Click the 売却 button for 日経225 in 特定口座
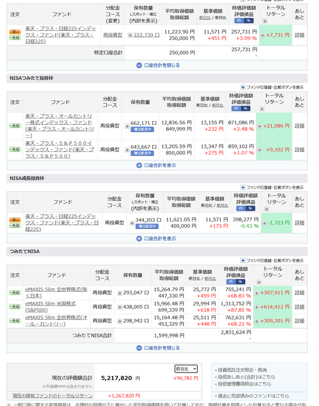 15,38
